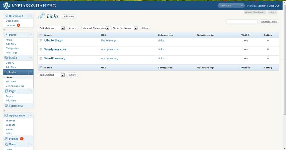Collapse the Links menu section arrow

tap(31, 72)
